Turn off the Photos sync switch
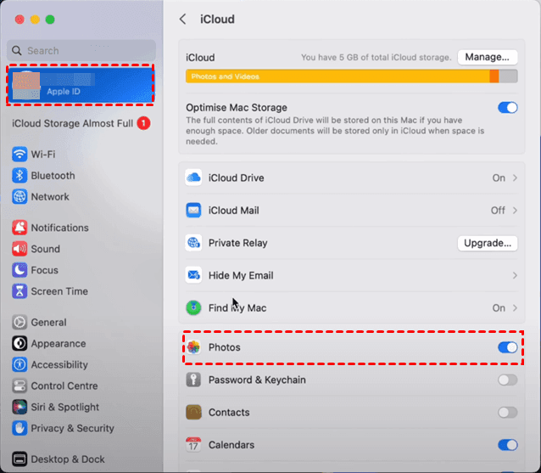This screenshot has width=541, height=473. pyautogui.click(x=508, y=347)
